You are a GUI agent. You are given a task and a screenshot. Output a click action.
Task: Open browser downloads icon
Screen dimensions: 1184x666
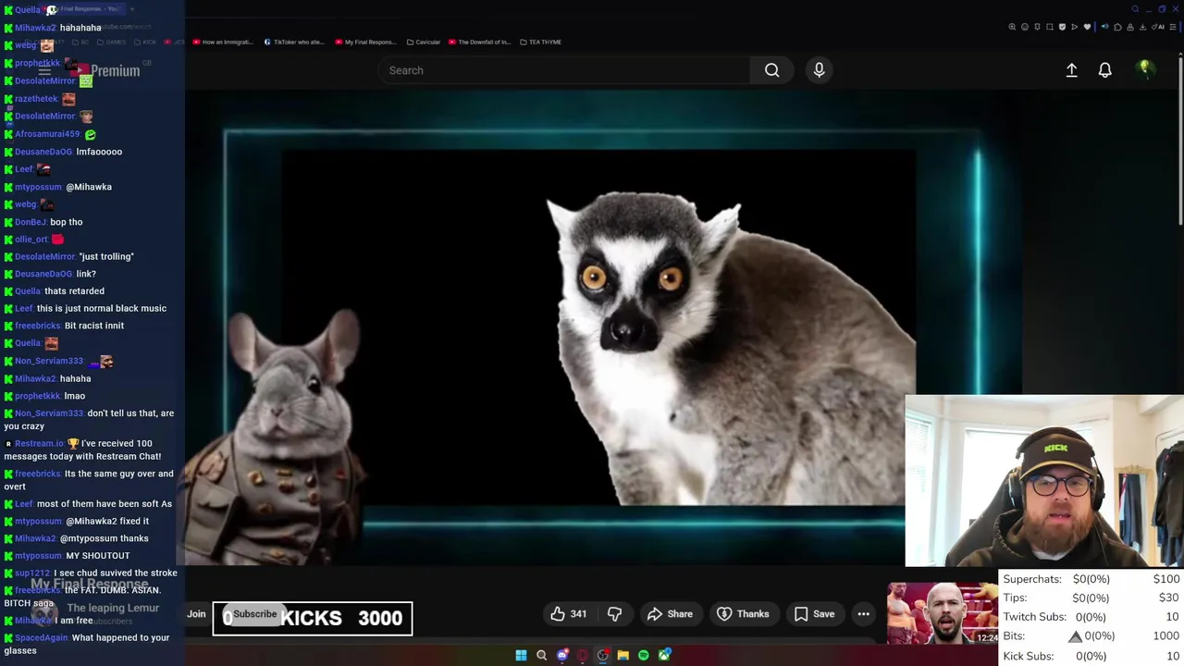tap(1143, 27)
